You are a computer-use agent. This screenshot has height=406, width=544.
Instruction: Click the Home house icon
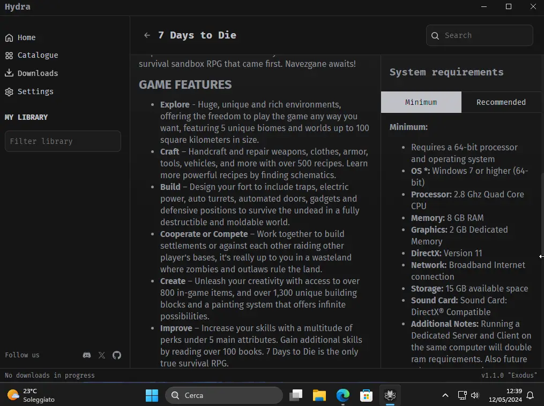[9, 38]
